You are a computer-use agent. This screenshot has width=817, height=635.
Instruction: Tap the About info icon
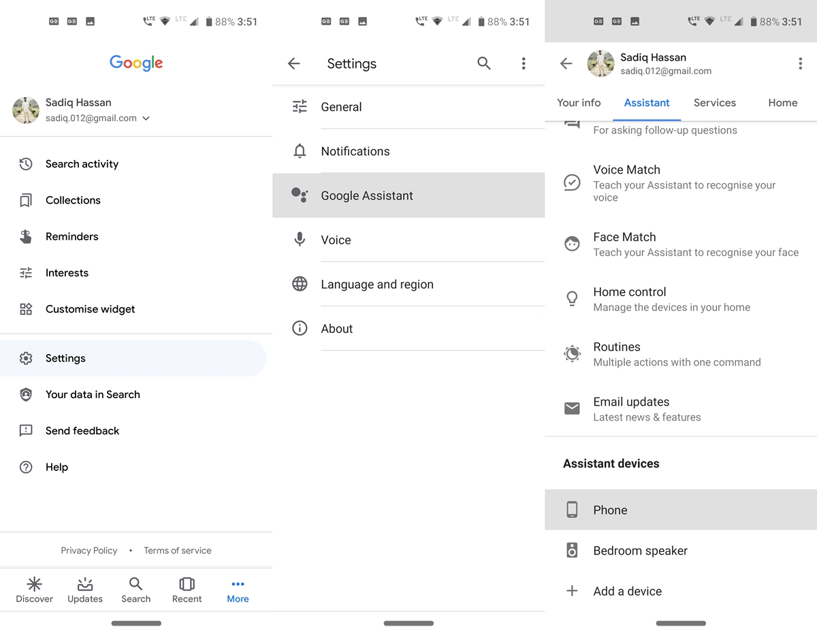[300, 328]
